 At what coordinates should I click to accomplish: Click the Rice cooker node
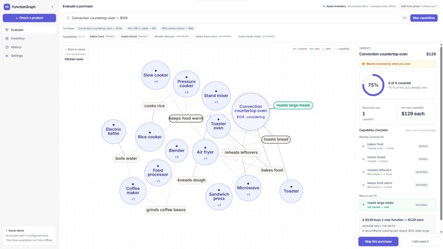[149, 137]
